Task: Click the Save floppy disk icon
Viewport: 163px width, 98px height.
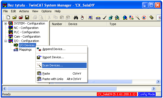Action: click(27, 17)
